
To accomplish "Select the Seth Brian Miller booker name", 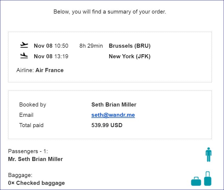I will (114, 105).
